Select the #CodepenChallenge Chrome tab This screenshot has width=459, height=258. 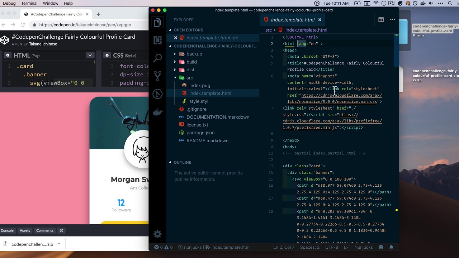tap(56, 14)
